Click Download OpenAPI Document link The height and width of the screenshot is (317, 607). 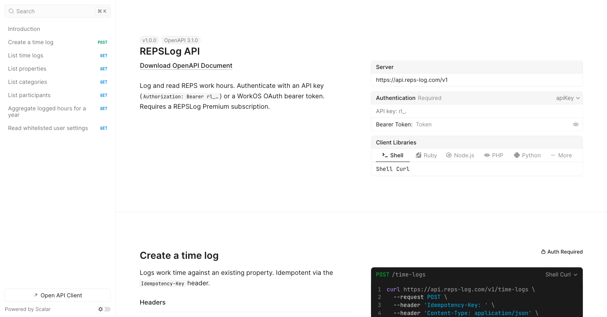pyautogui.click(x=186, y=66)
